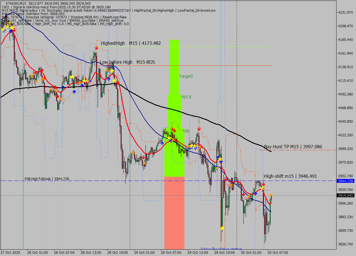356x256 pixels.
Task: Click the 'Low before High M15-BOS' label
Action: [127, 62]
